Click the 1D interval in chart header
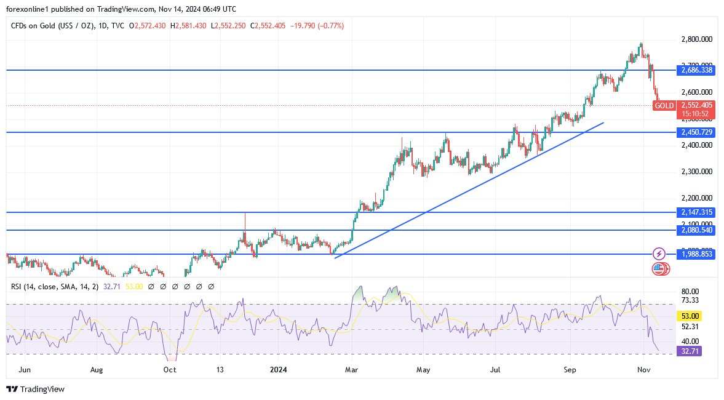The height and width of the screenshot is (400, 724). click(x=103, y=26)
